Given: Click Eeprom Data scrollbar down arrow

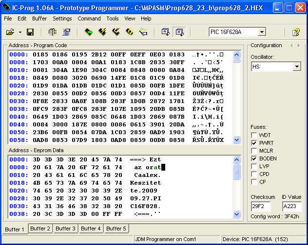Looking at the screenshot, I should [237, 214].
